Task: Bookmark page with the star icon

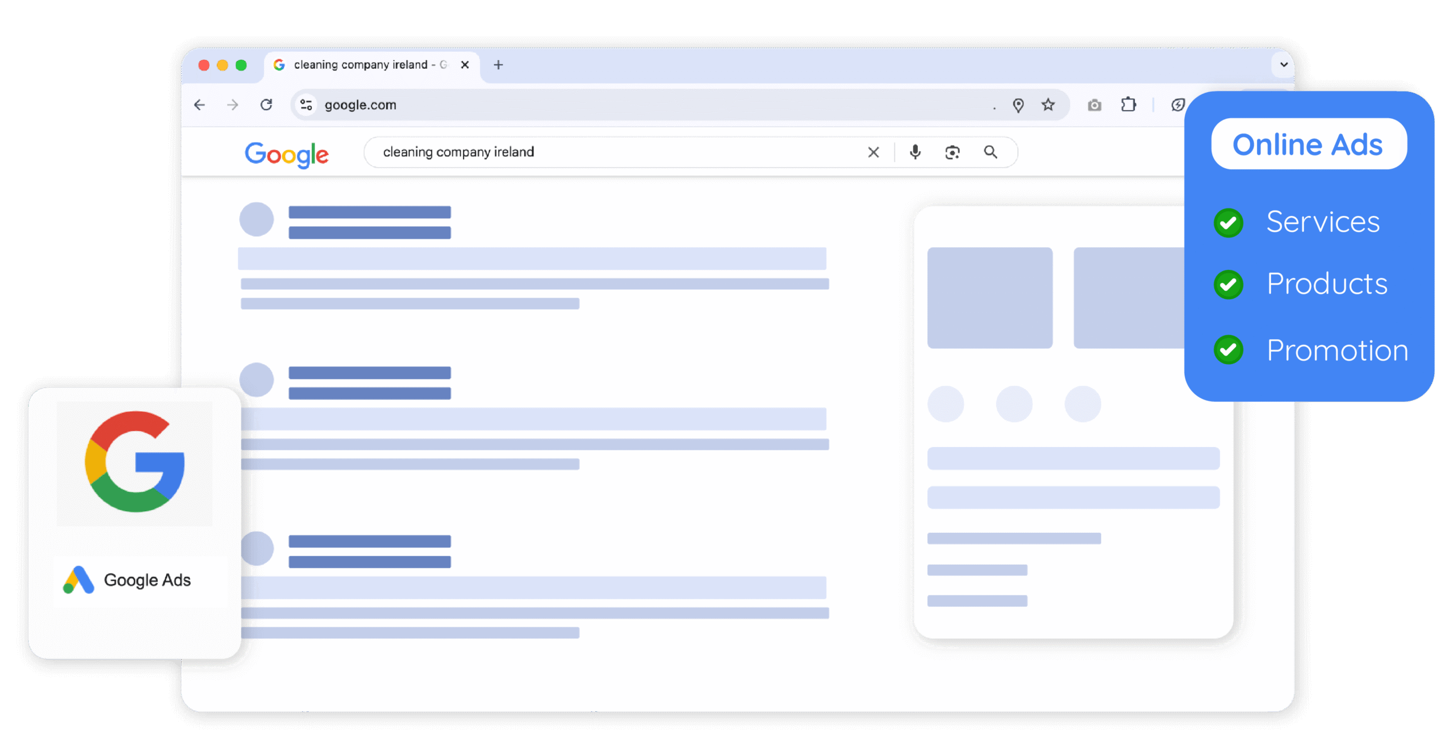Action: coord(1048,105)
